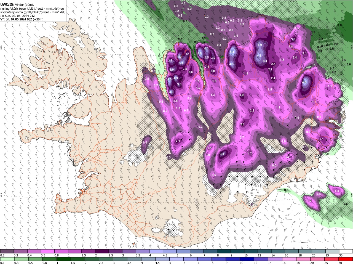
Task: Click the 5.4 precipitation value on the map
Action: click(232, 52)
